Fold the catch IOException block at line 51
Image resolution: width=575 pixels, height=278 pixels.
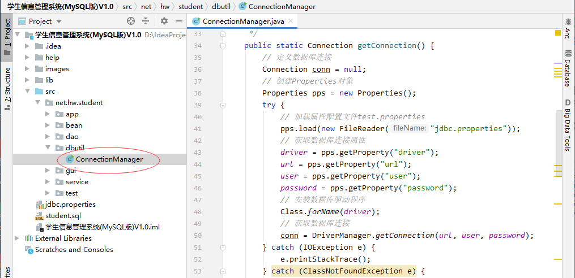(223, 247)
